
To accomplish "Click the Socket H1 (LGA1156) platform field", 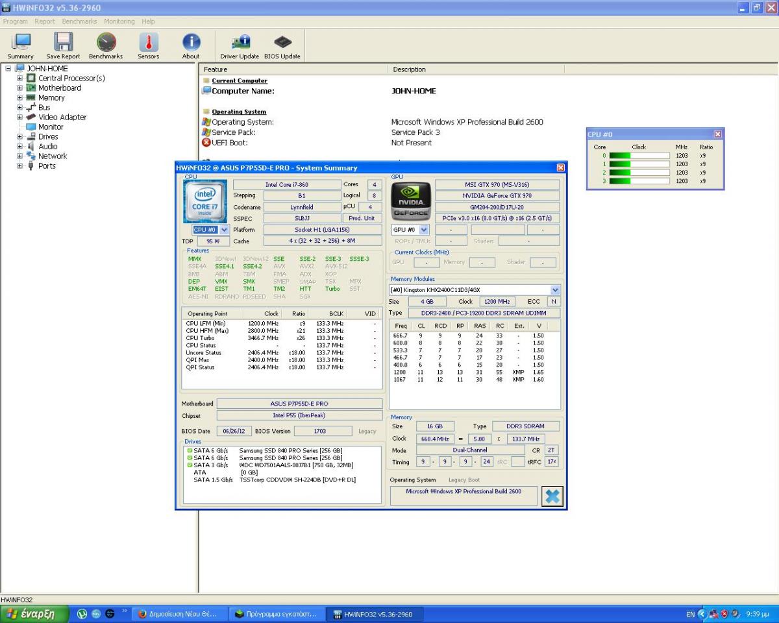I will click(323, 230).
